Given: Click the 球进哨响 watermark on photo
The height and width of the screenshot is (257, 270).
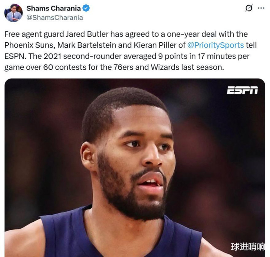Looking at the screenshot, I should [248, 247].
